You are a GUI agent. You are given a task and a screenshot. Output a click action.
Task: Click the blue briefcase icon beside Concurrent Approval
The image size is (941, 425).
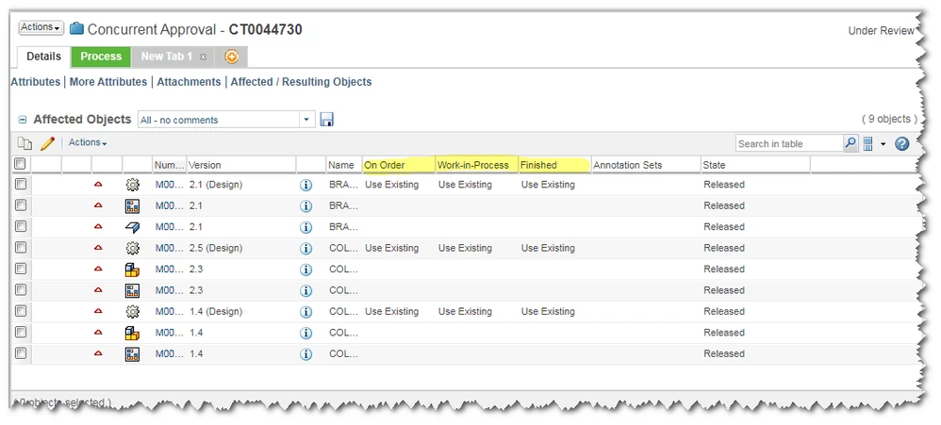click(76, 28)
